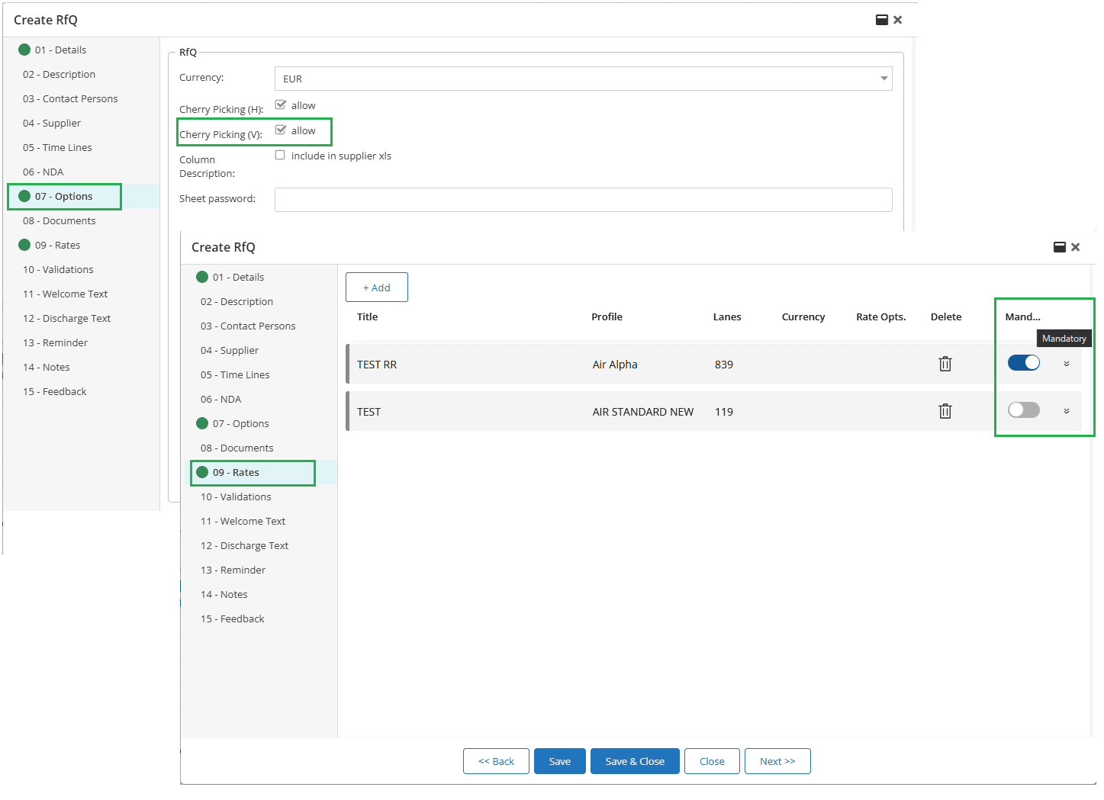This screenshot has height=800, width=1104.
Task: Click the Sheet password field
Action: [x=583, y=200]
